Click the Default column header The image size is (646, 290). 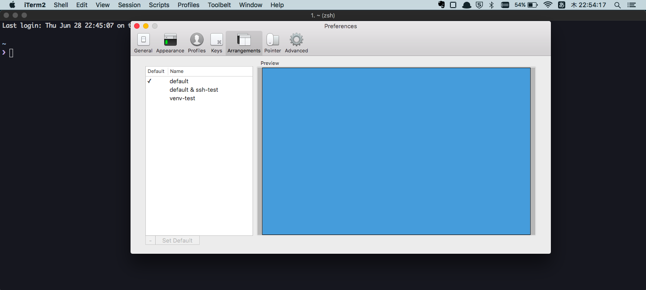click(157, 71)
